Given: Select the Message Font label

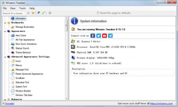Looking at the screenshot, I should [22, 70].
